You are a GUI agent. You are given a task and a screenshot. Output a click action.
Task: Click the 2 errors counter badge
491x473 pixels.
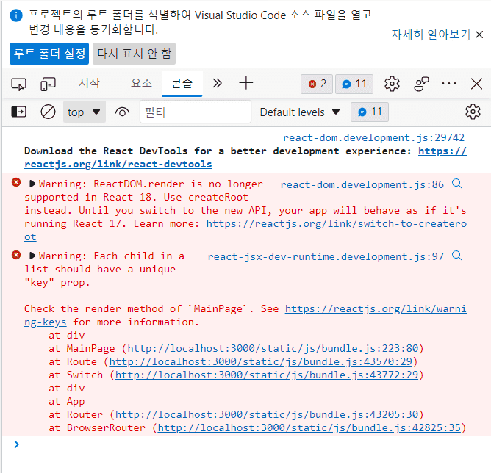pos(317,84)
